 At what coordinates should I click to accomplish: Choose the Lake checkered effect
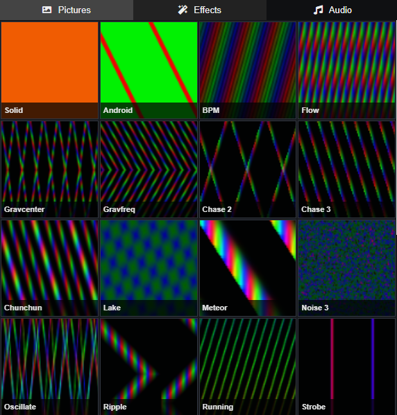click(149, 268)
